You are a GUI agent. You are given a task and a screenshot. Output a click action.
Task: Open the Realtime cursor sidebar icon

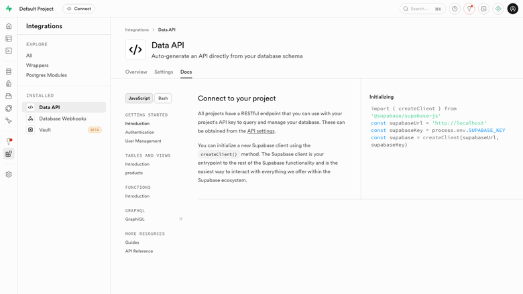[9, 121]
